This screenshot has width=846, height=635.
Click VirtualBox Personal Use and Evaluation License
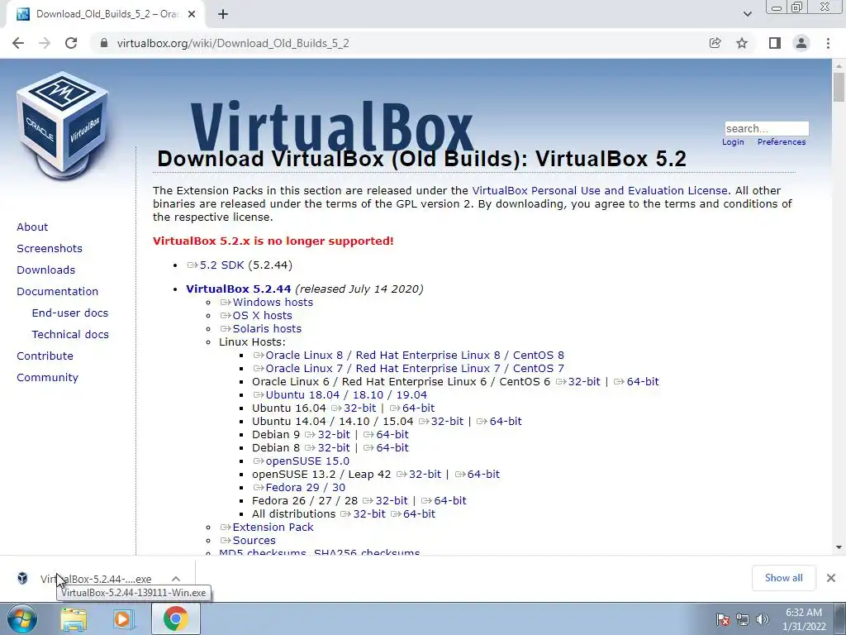pyautogui.click(x=600, y=191)
